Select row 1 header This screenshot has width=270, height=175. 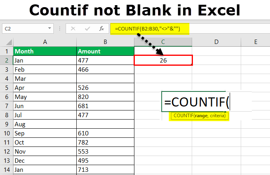tap(7, 51)
